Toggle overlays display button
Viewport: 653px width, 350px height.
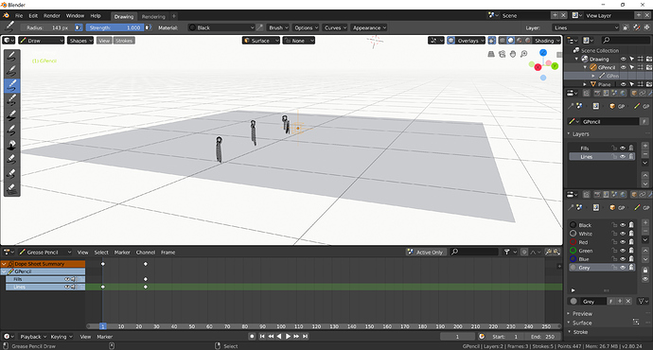pyautogui.click(x=451, y=41)
